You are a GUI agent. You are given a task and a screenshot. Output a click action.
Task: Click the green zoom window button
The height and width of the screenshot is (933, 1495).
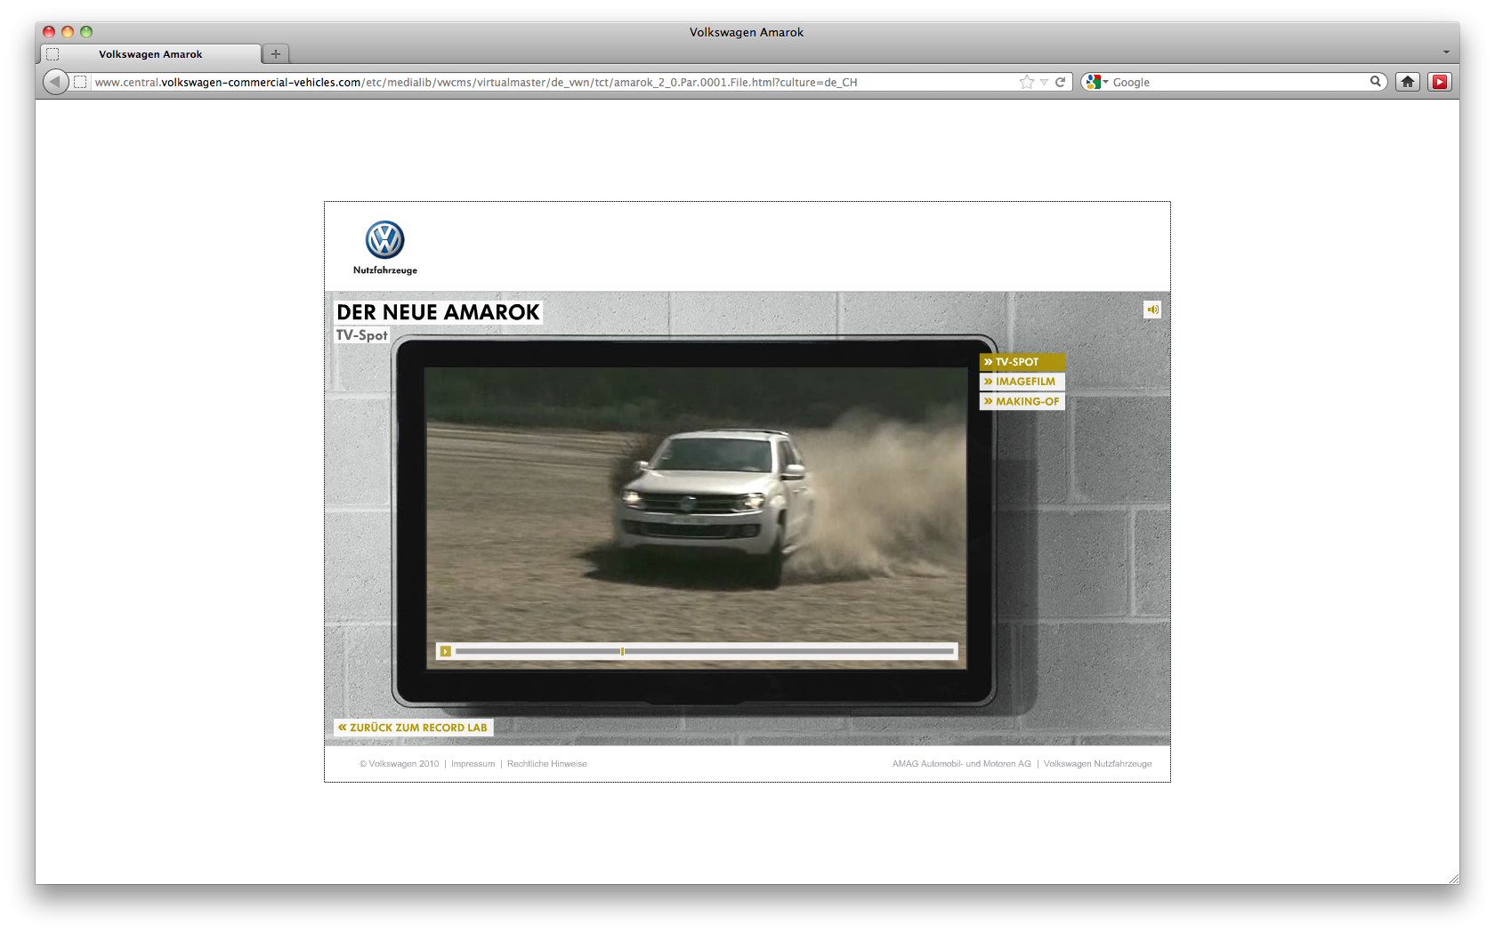(x=86, y=32)
